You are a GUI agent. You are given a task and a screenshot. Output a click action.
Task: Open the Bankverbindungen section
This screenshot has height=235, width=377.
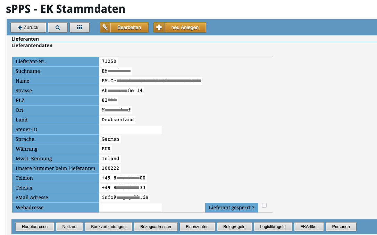coord(108,227)
